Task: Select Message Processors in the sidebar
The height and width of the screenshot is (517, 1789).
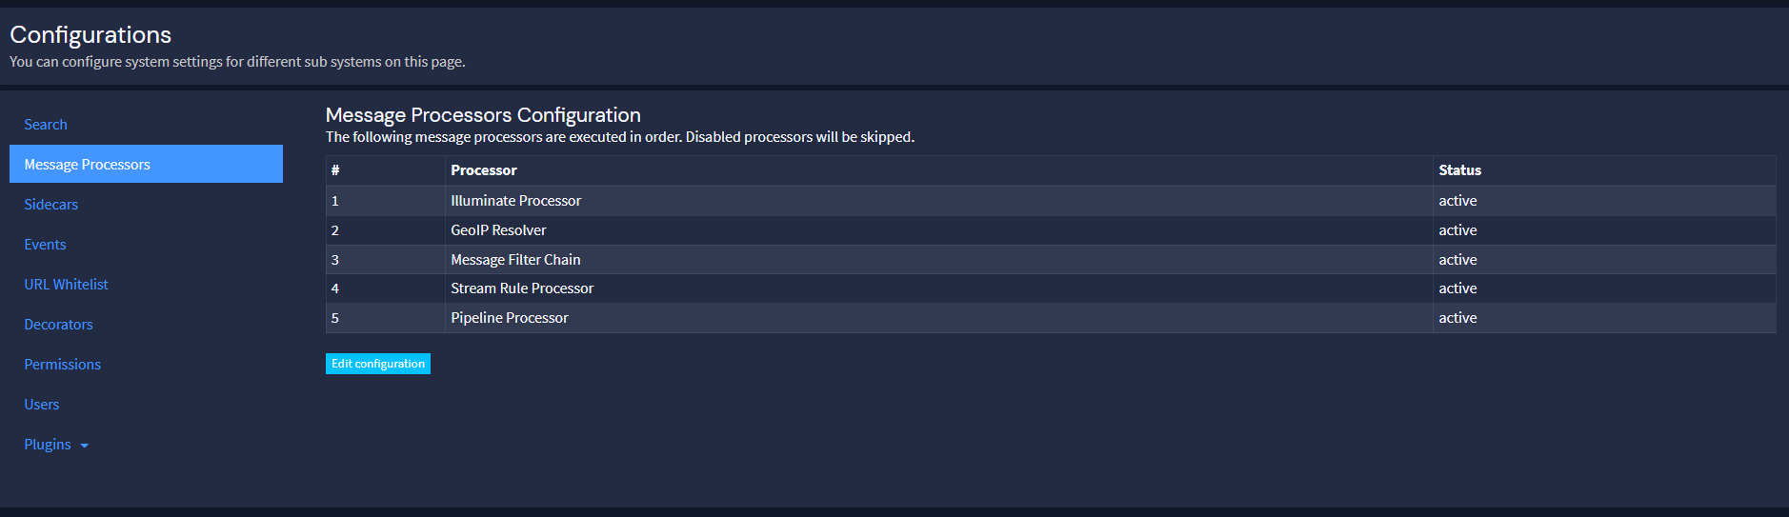Action: click(x=88, y=165)
